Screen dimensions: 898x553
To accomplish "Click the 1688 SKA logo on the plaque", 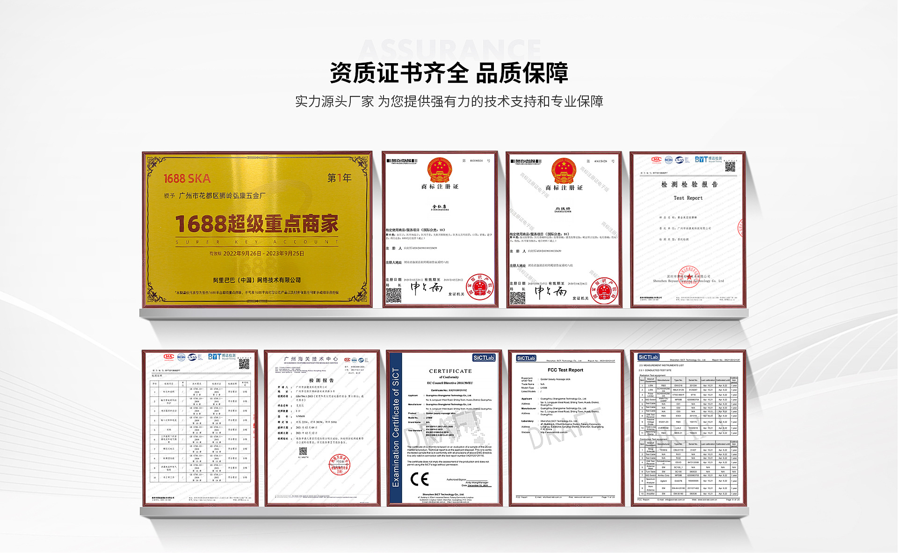I will pos(187,178).
